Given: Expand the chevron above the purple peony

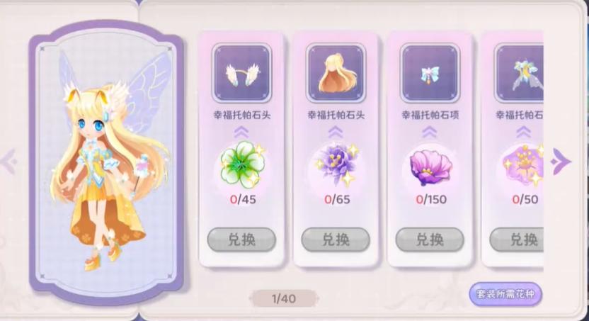Looking at the screenshot, I should pos(336,132).
